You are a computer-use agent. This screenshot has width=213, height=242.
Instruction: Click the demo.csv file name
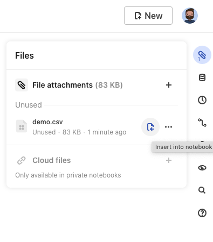pyautogui.click(x=47, y=122)
